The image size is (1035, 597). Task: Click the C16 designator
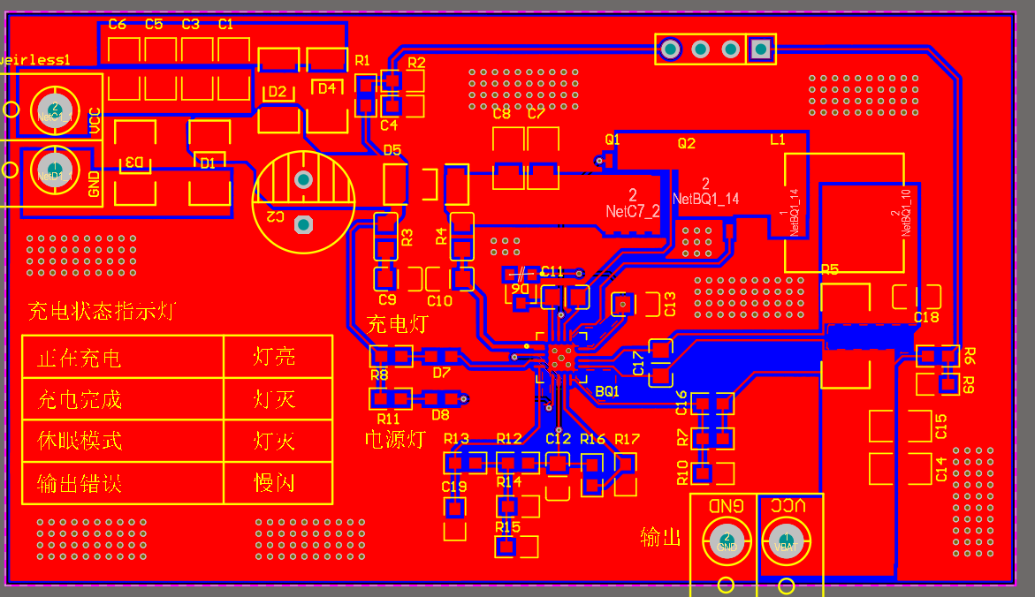(681, 403)
